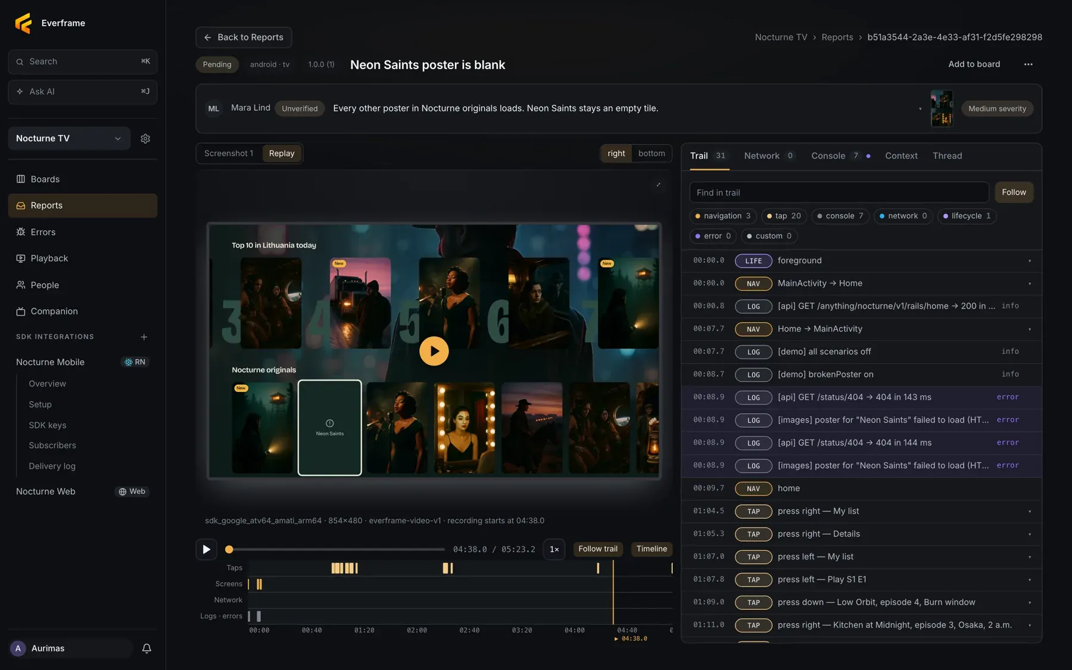This screenshot has width=1072, height=670.
Task: Expand the reporter summary card chevron
Action: click(x=920, y=108)
